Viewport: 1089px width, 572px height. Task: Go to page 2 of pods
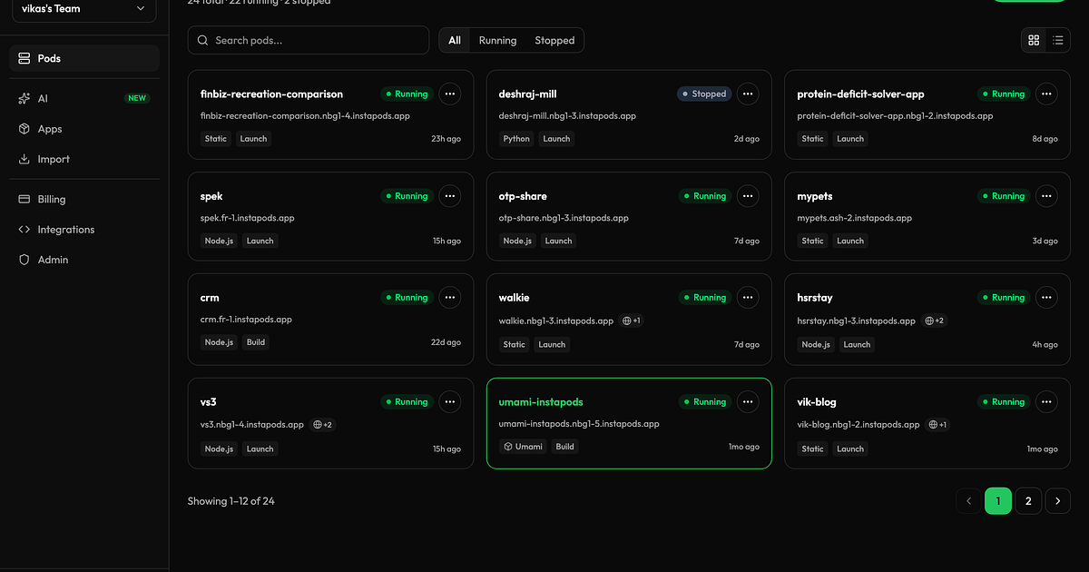(x=1028, y=501)
